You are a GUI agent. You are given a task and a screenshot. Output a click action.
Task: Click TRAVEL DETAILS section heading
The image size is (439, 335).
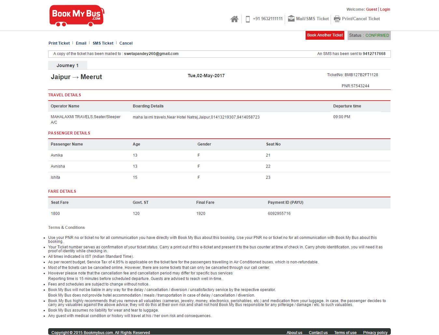(x=64, y=95)
